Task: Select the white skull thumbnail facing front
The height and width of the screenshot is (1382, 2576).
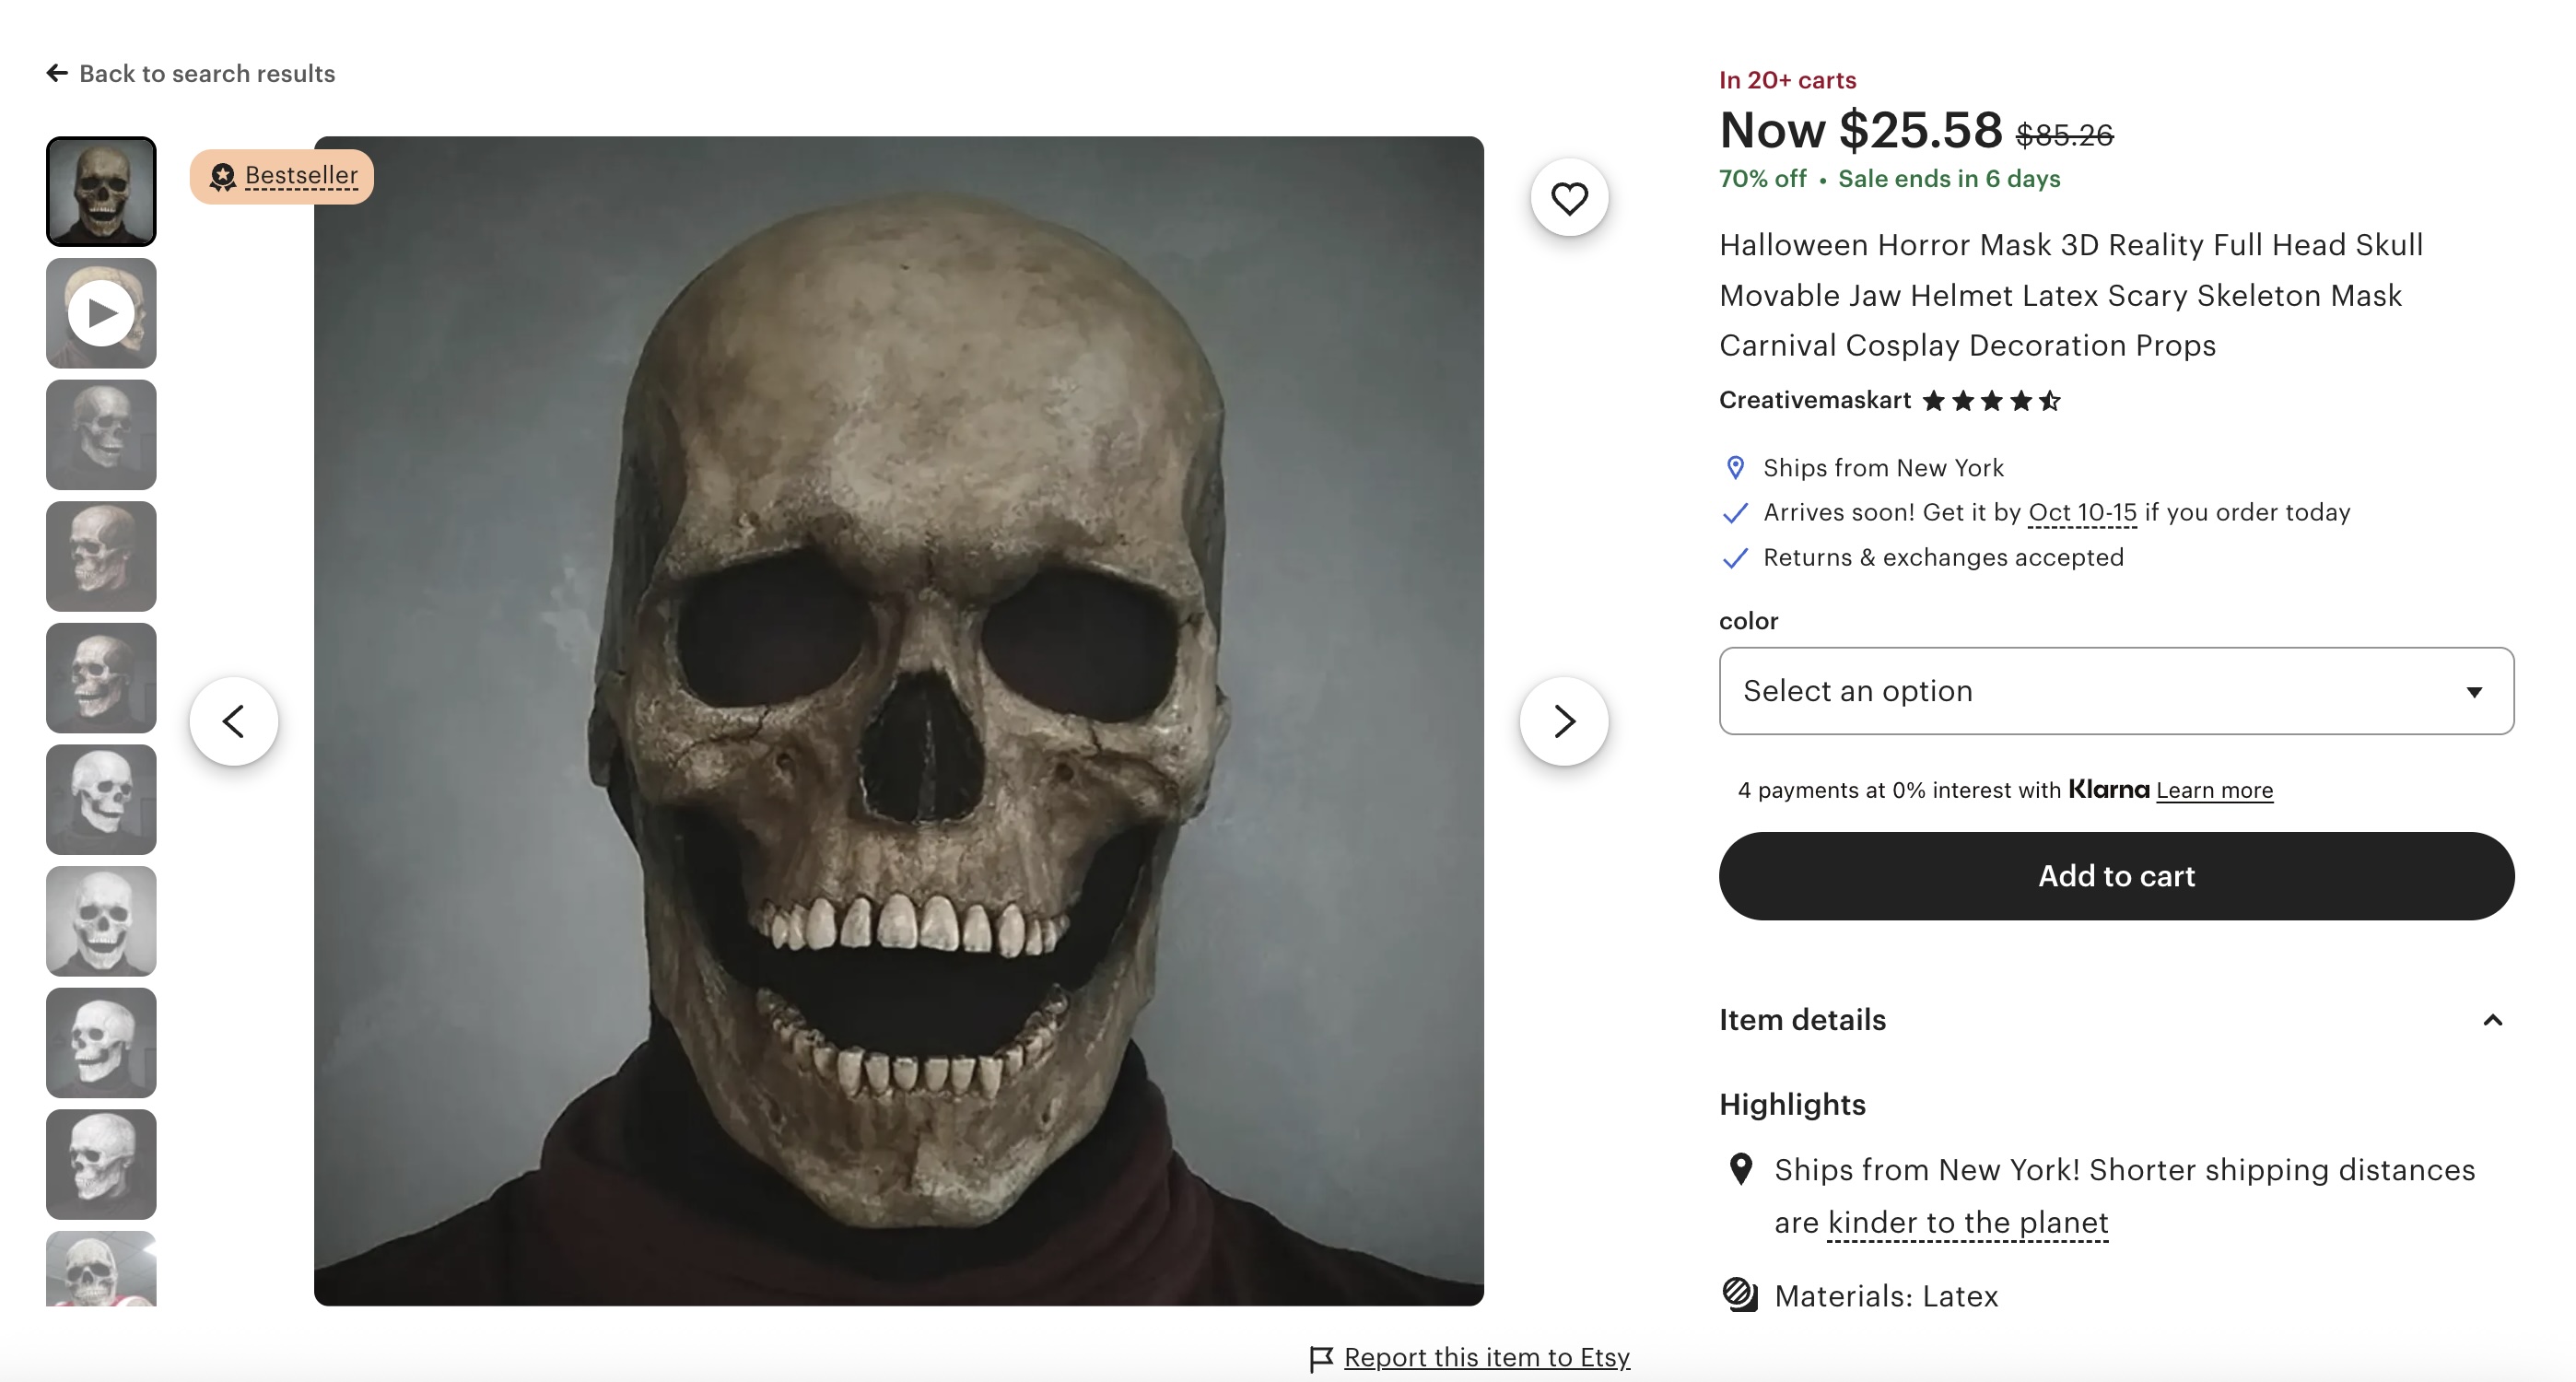Action: 101,921
